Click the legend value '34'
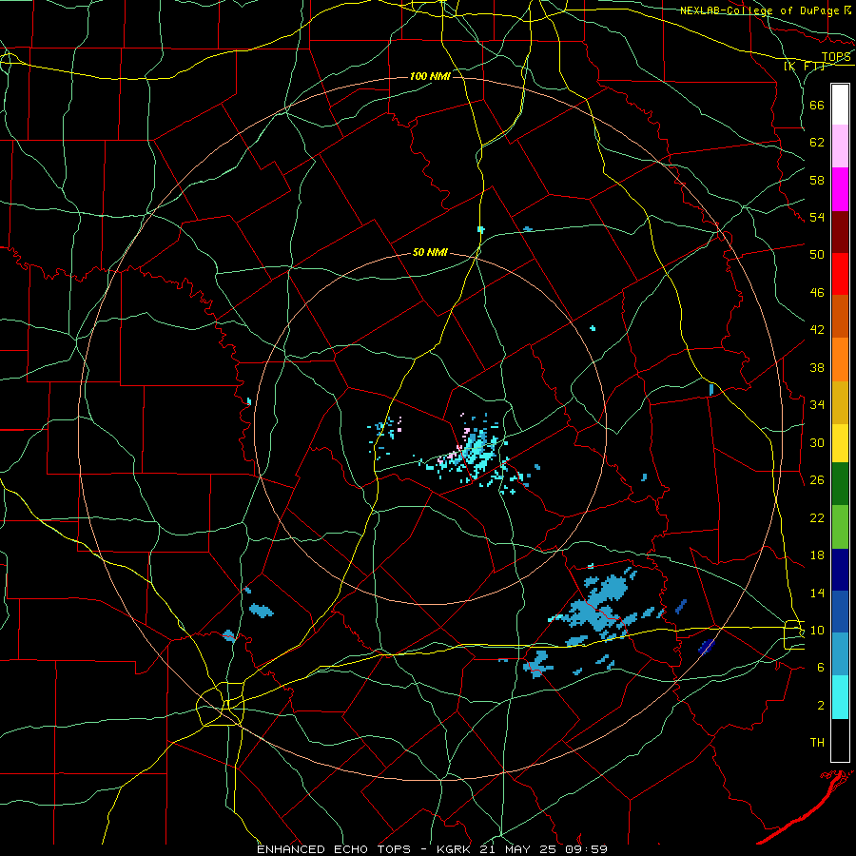The height and width of the screenshot is (856, 856). (817, 405)
